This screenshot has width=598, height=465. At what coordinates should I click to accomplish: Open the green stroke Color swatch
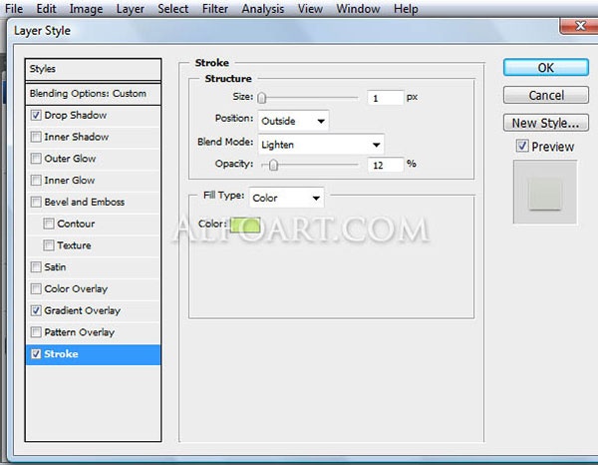(x=245, y=225)
